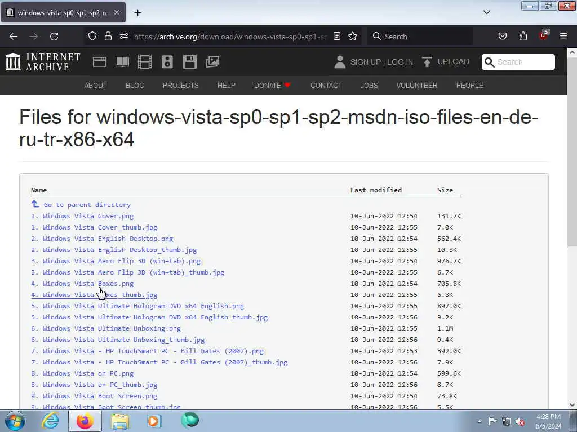
Task: Open the tracking protection shield icon
Action: [x=92, y=36]
